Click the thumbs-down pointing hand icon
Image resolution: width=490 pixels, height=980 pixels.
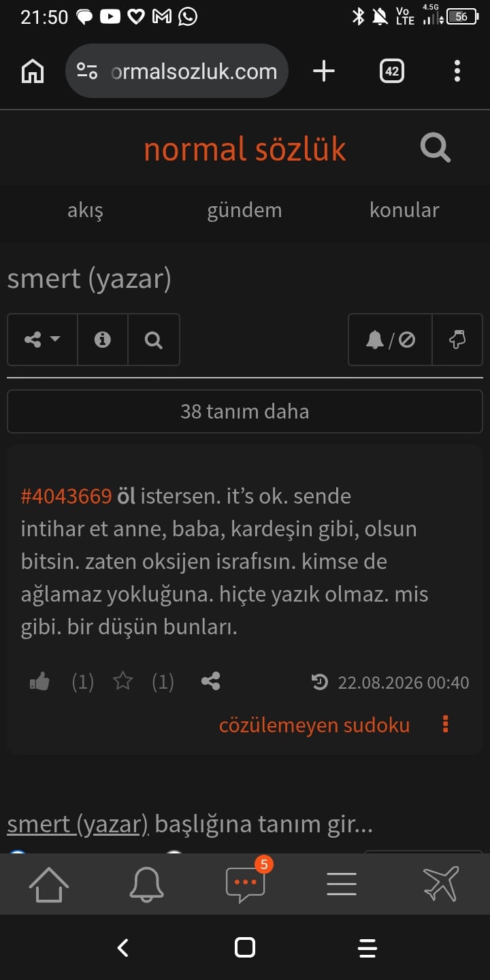[457, 340]
